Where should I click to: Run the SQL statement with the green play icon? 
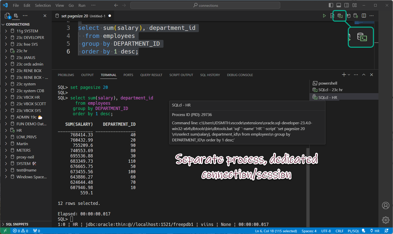[x=324, y=16]
